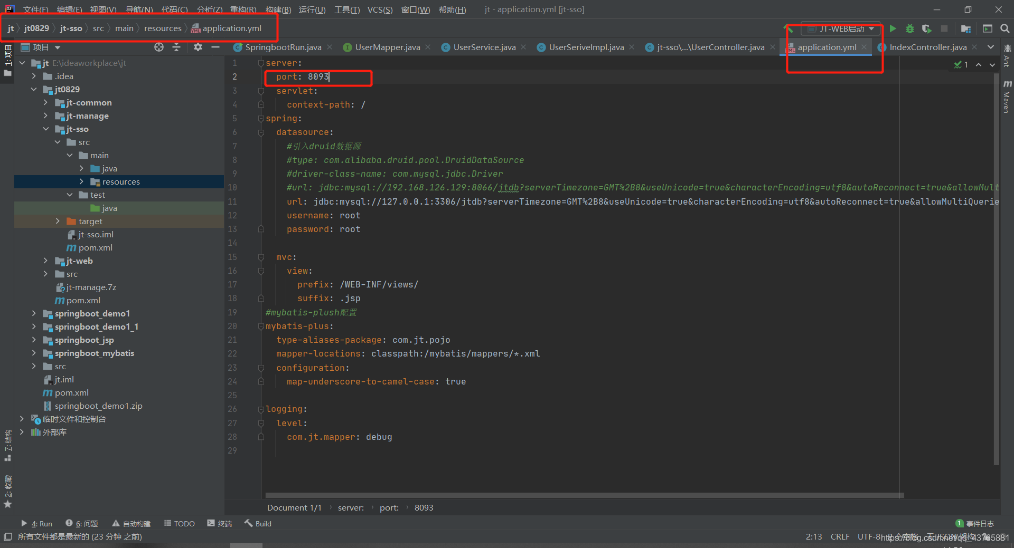Start debugging with the green bug icon

click(x=909, y=28)
